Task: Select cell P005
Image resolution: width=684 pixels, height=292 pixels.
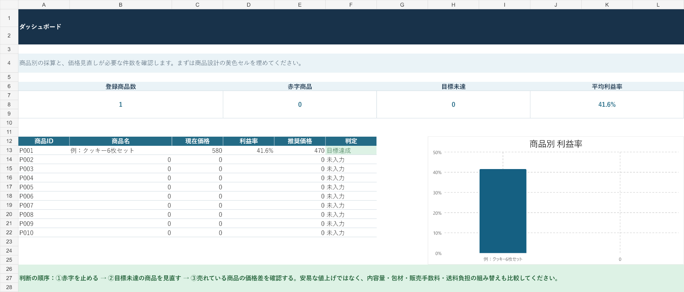Action: tap(44, 187)
